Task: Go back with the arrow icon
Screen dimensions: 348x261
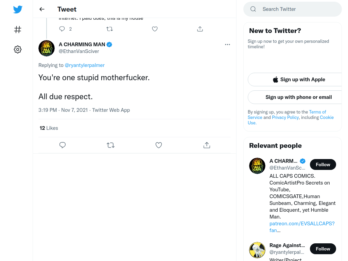Action: point(42,9)
